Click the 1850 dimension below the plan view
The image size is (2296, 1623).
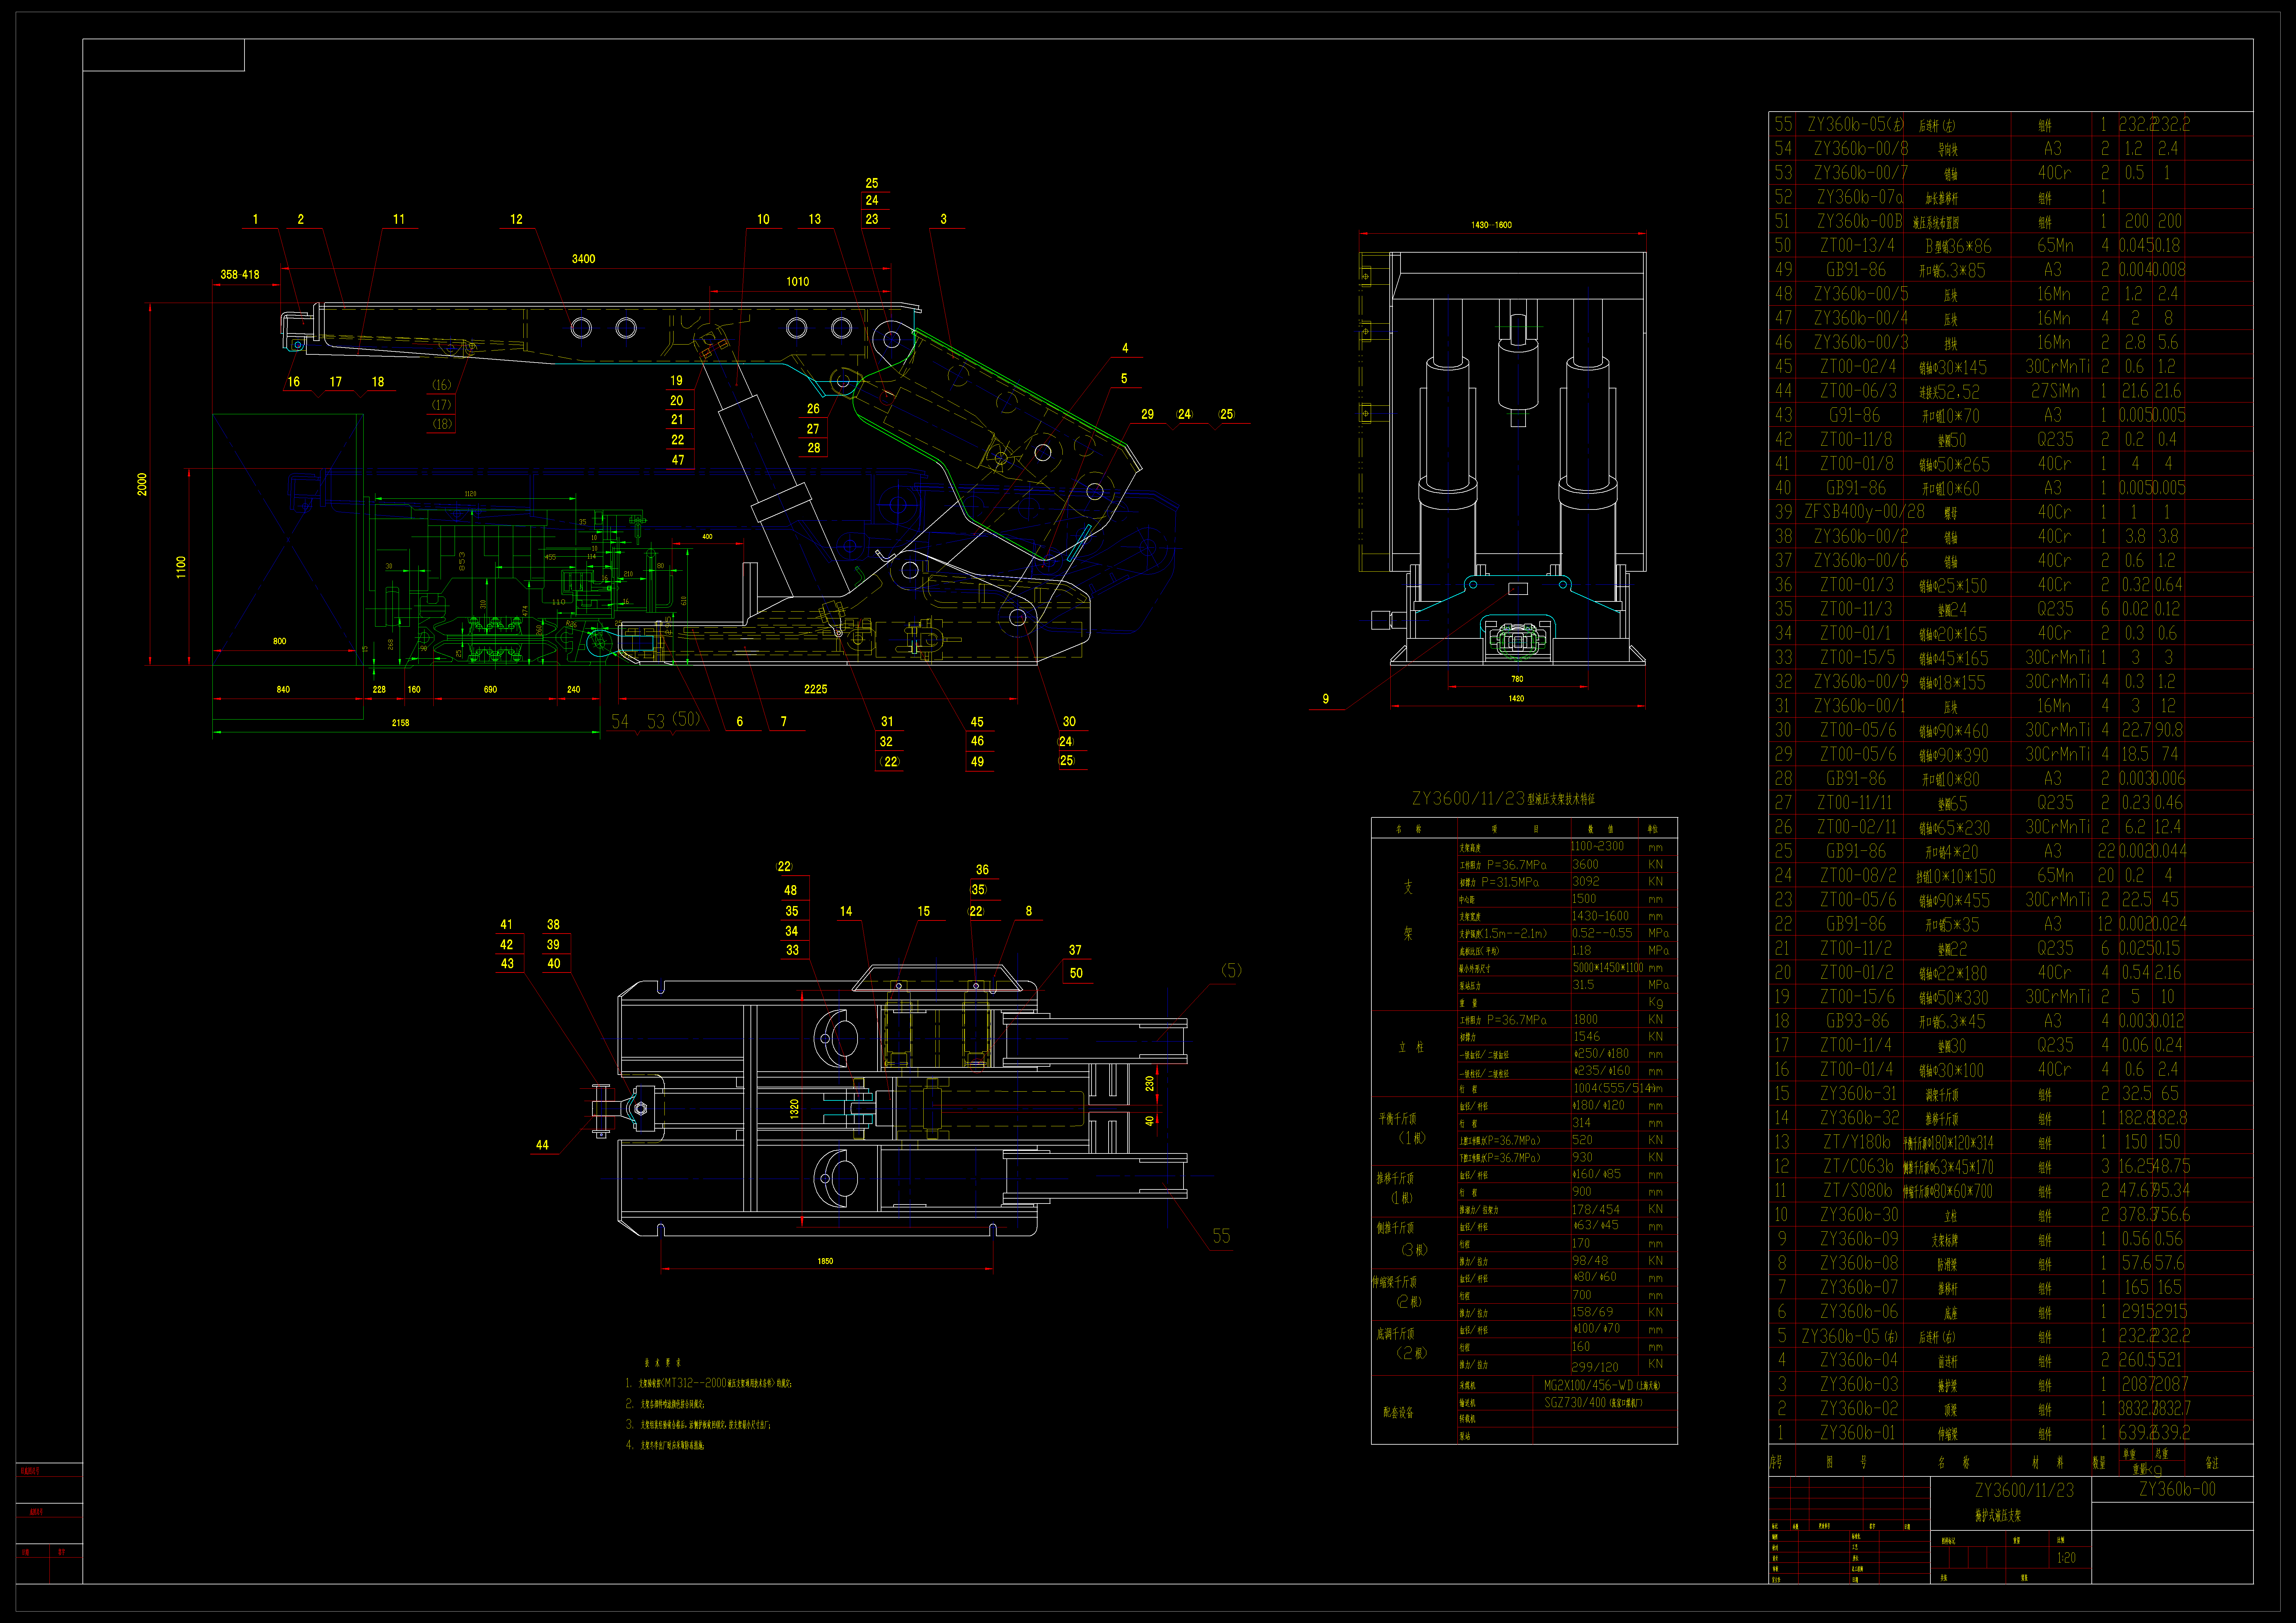[825, 1261]
